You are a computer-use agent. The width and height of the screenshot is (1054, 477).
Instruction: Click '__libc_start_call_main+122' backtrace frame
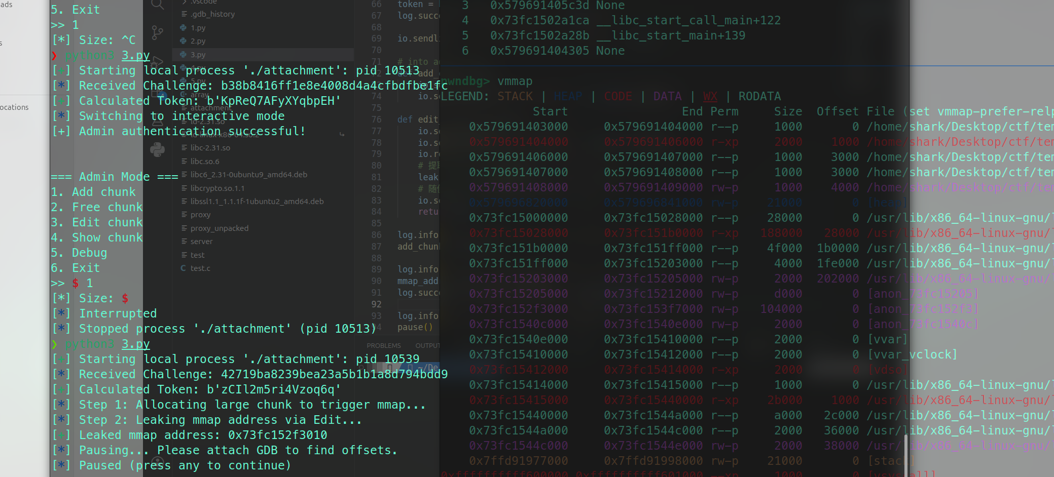(x=688, y=20)
